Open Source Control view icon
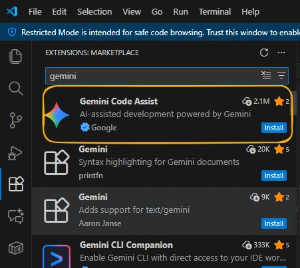Screen dimensions: 300x268 tap(15, 120)
